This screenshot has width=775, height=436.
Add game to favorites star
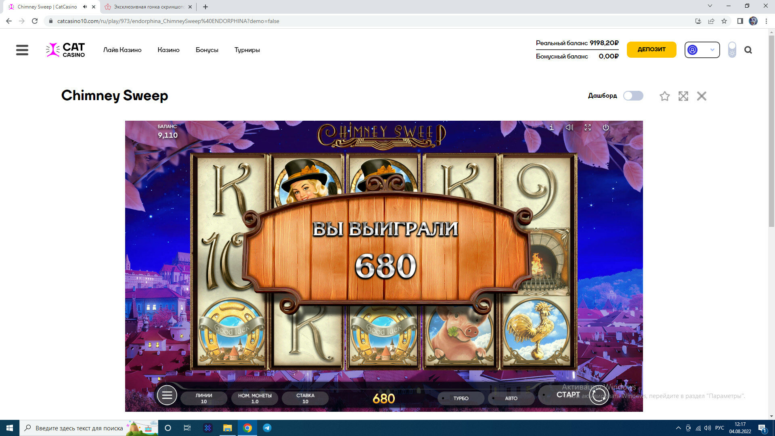click(x=664, y=96)
